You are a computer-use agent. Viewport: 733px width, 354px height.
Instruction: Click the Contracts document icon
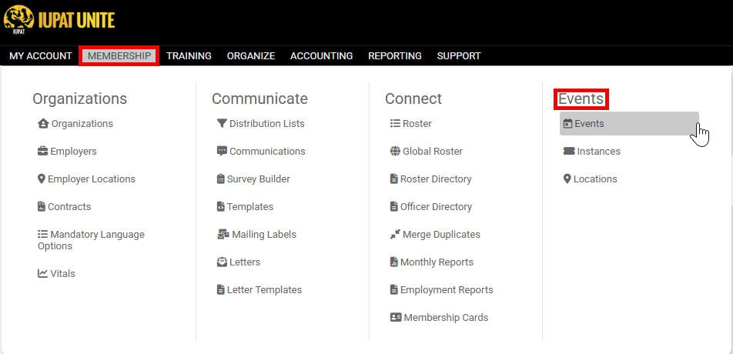pos(42,206)
